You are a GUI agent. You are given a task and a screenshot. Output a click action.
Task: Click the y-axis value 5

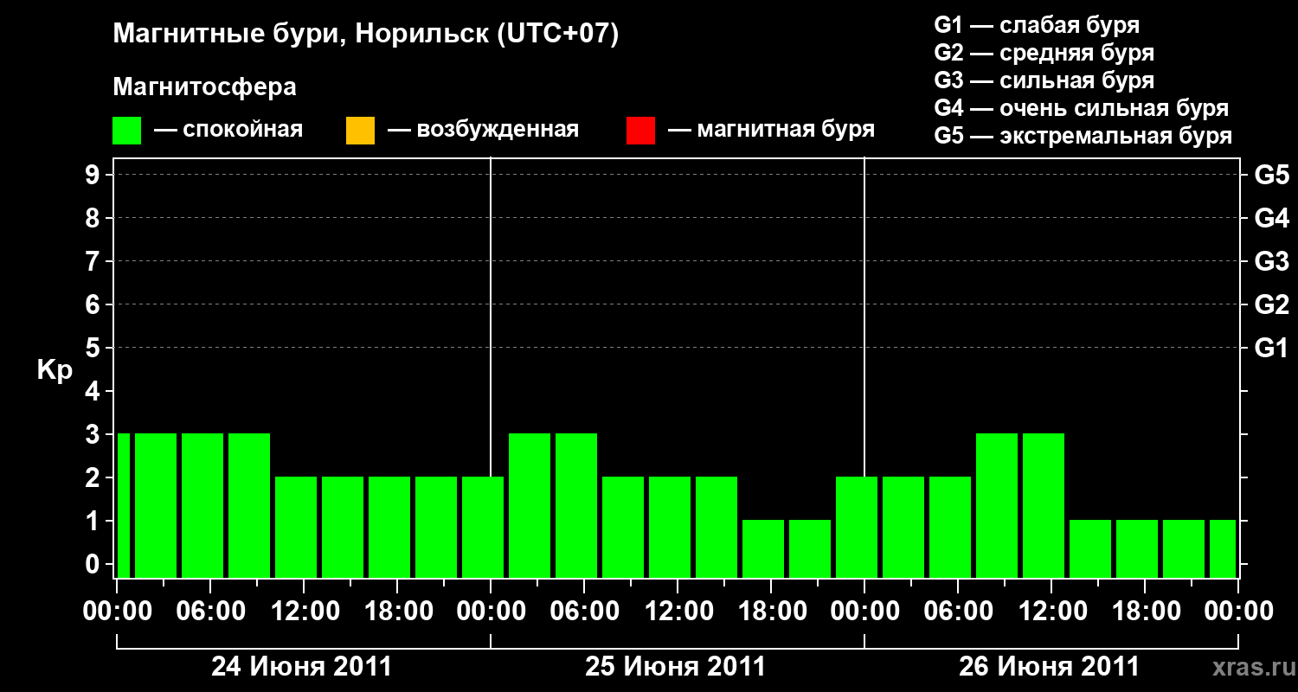[x=94, y=348]
